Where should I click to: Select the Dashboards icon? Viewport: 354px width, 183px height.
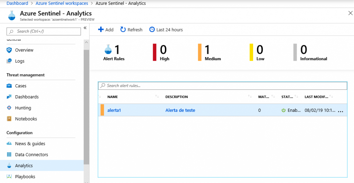(x=9, y=97)
